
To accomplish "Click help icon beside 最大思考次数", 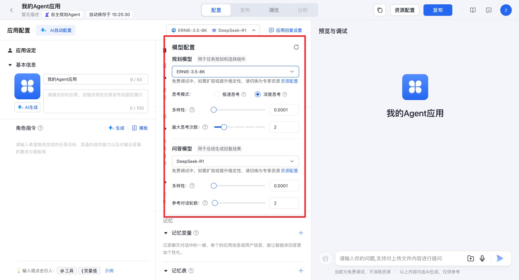I will [x=205, y=127].
